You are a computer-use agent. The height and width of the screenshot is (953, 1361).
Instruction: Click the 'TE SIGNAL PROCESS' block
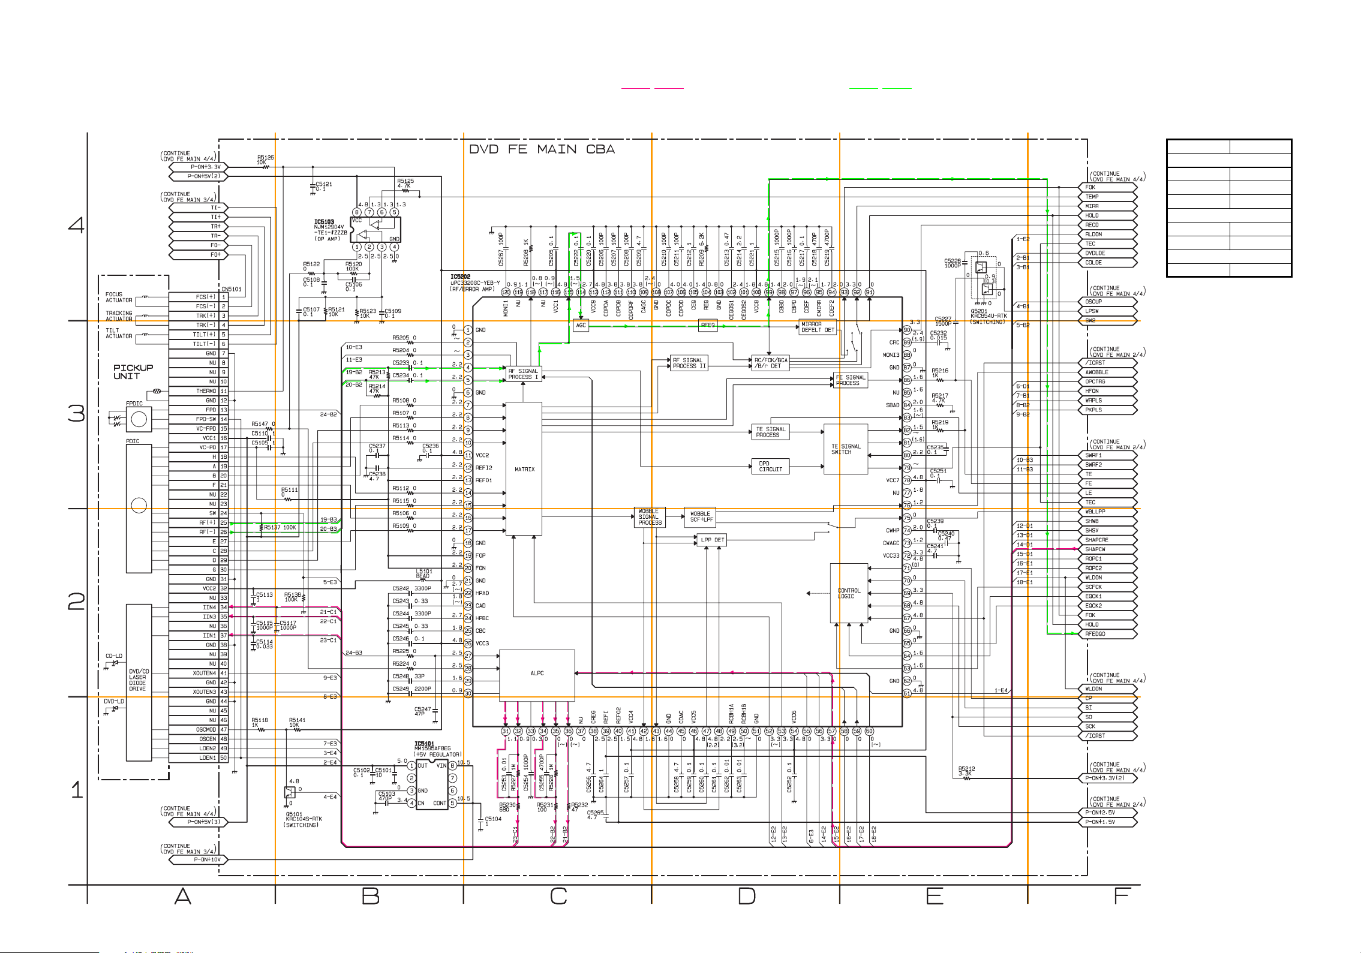(x=770, y=432)
